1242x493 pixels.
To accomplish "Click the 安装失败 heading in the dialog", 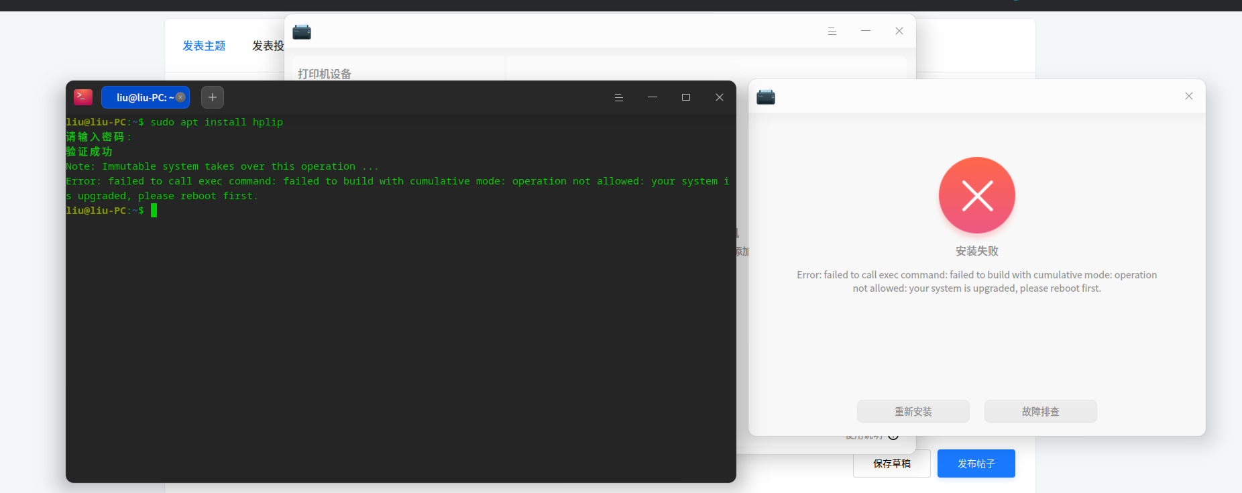I will pos(977,251).
